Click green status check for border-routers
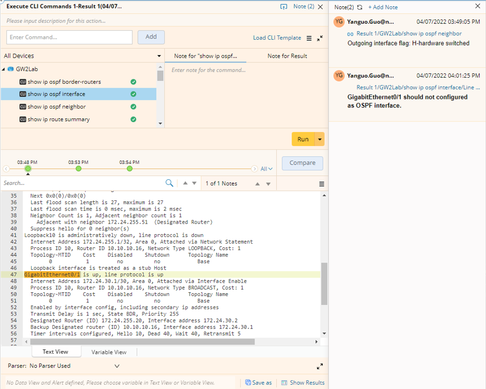This screenshot has height=389, width=486. 133,82
